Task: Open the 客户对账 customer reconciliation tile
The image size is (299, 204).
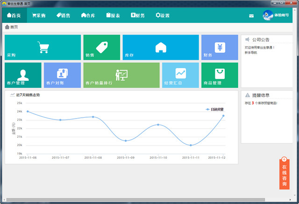Action: tap(62, 75)
